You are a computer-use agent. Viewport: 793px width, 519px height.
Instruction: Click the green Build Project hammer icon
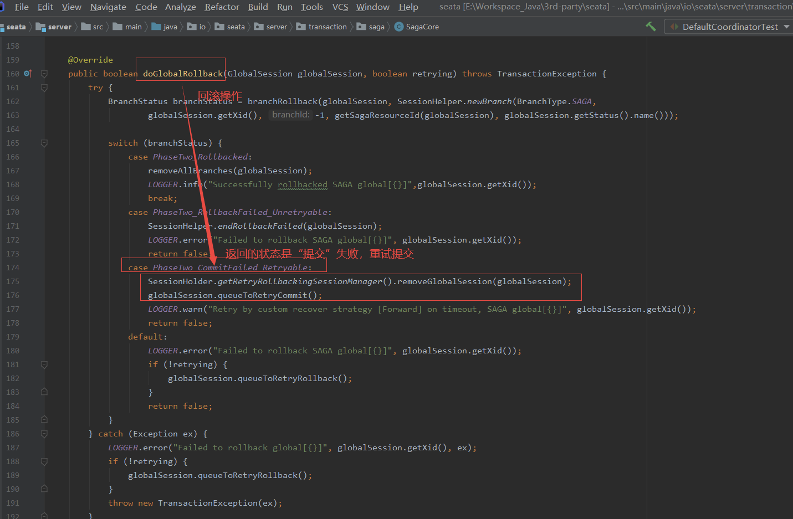pos(651,26)
